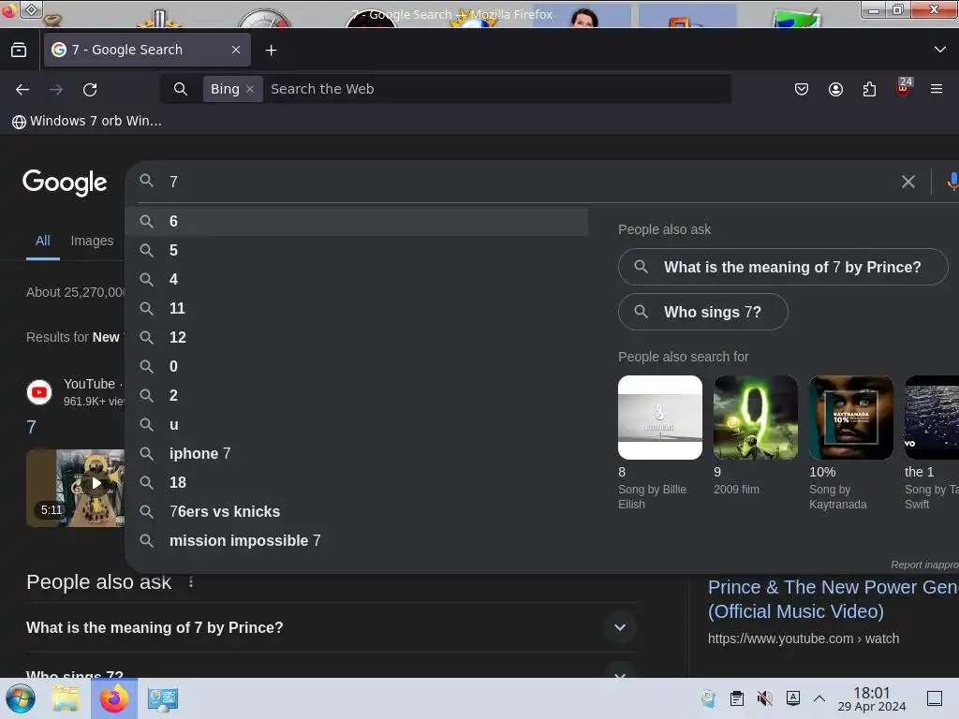Open the system monitor taskbar icon
This screenshot has width=959, height=719.
[x=163, y=698]
